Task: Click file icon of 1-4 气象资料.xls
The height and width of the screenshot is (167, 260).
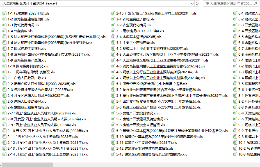Action: tap(4, 31)
